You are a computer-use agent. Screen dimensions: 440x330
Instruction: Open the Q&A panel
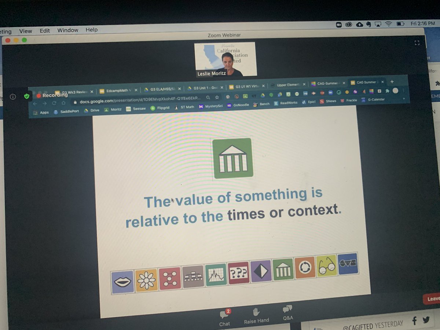pos(288,313)
